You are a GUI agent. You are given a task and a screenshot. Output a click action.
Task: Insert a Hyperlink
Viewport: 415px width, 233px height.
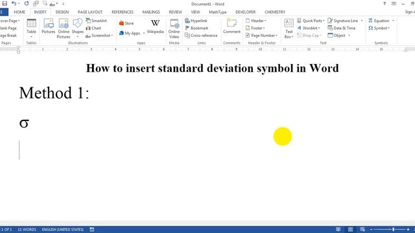pyautogui.click(x=196, y=21)
